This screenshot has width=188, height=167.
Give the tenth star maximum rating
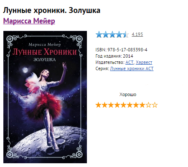click(x=155, y=105)
